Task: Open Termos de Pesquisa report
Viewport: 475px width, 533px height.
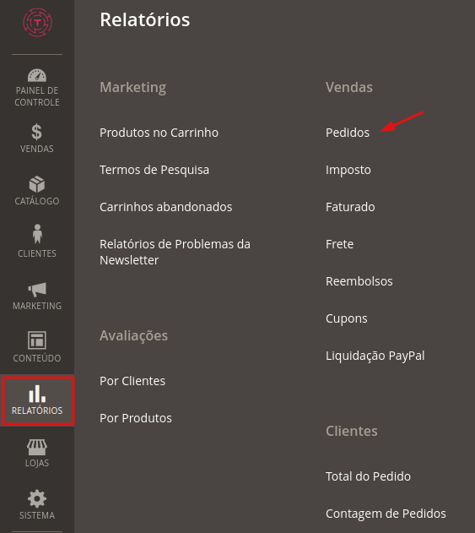Action: (154, 170)
